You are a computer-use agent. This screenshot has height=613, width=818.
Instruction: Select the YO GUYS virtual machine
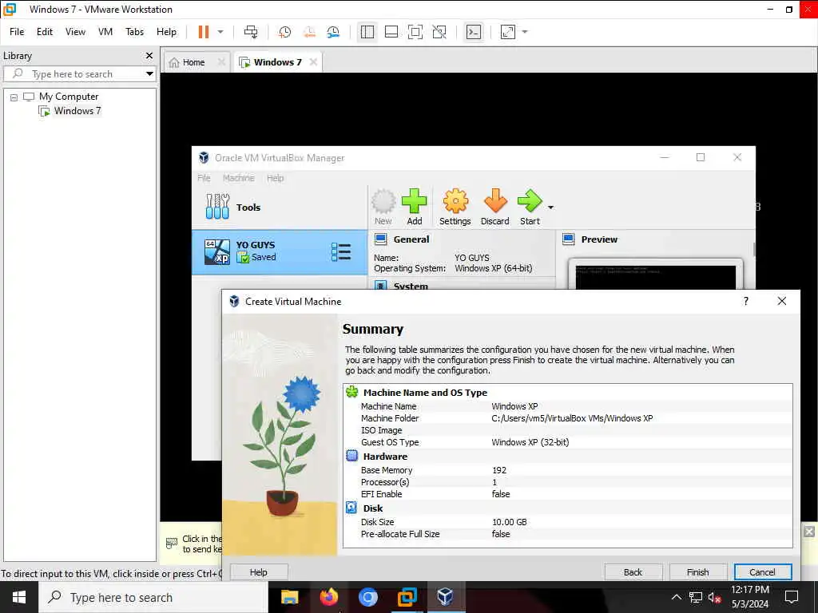point(280,252)
